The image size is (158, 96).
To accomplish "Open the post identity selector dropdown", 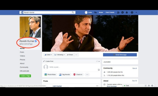I will coord(98,61).
